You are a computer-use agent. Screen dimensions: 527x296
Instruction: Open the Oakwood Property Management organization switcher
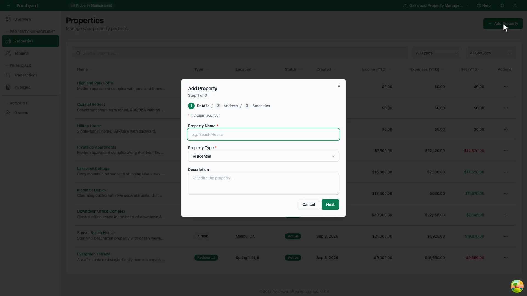[436, 5]
